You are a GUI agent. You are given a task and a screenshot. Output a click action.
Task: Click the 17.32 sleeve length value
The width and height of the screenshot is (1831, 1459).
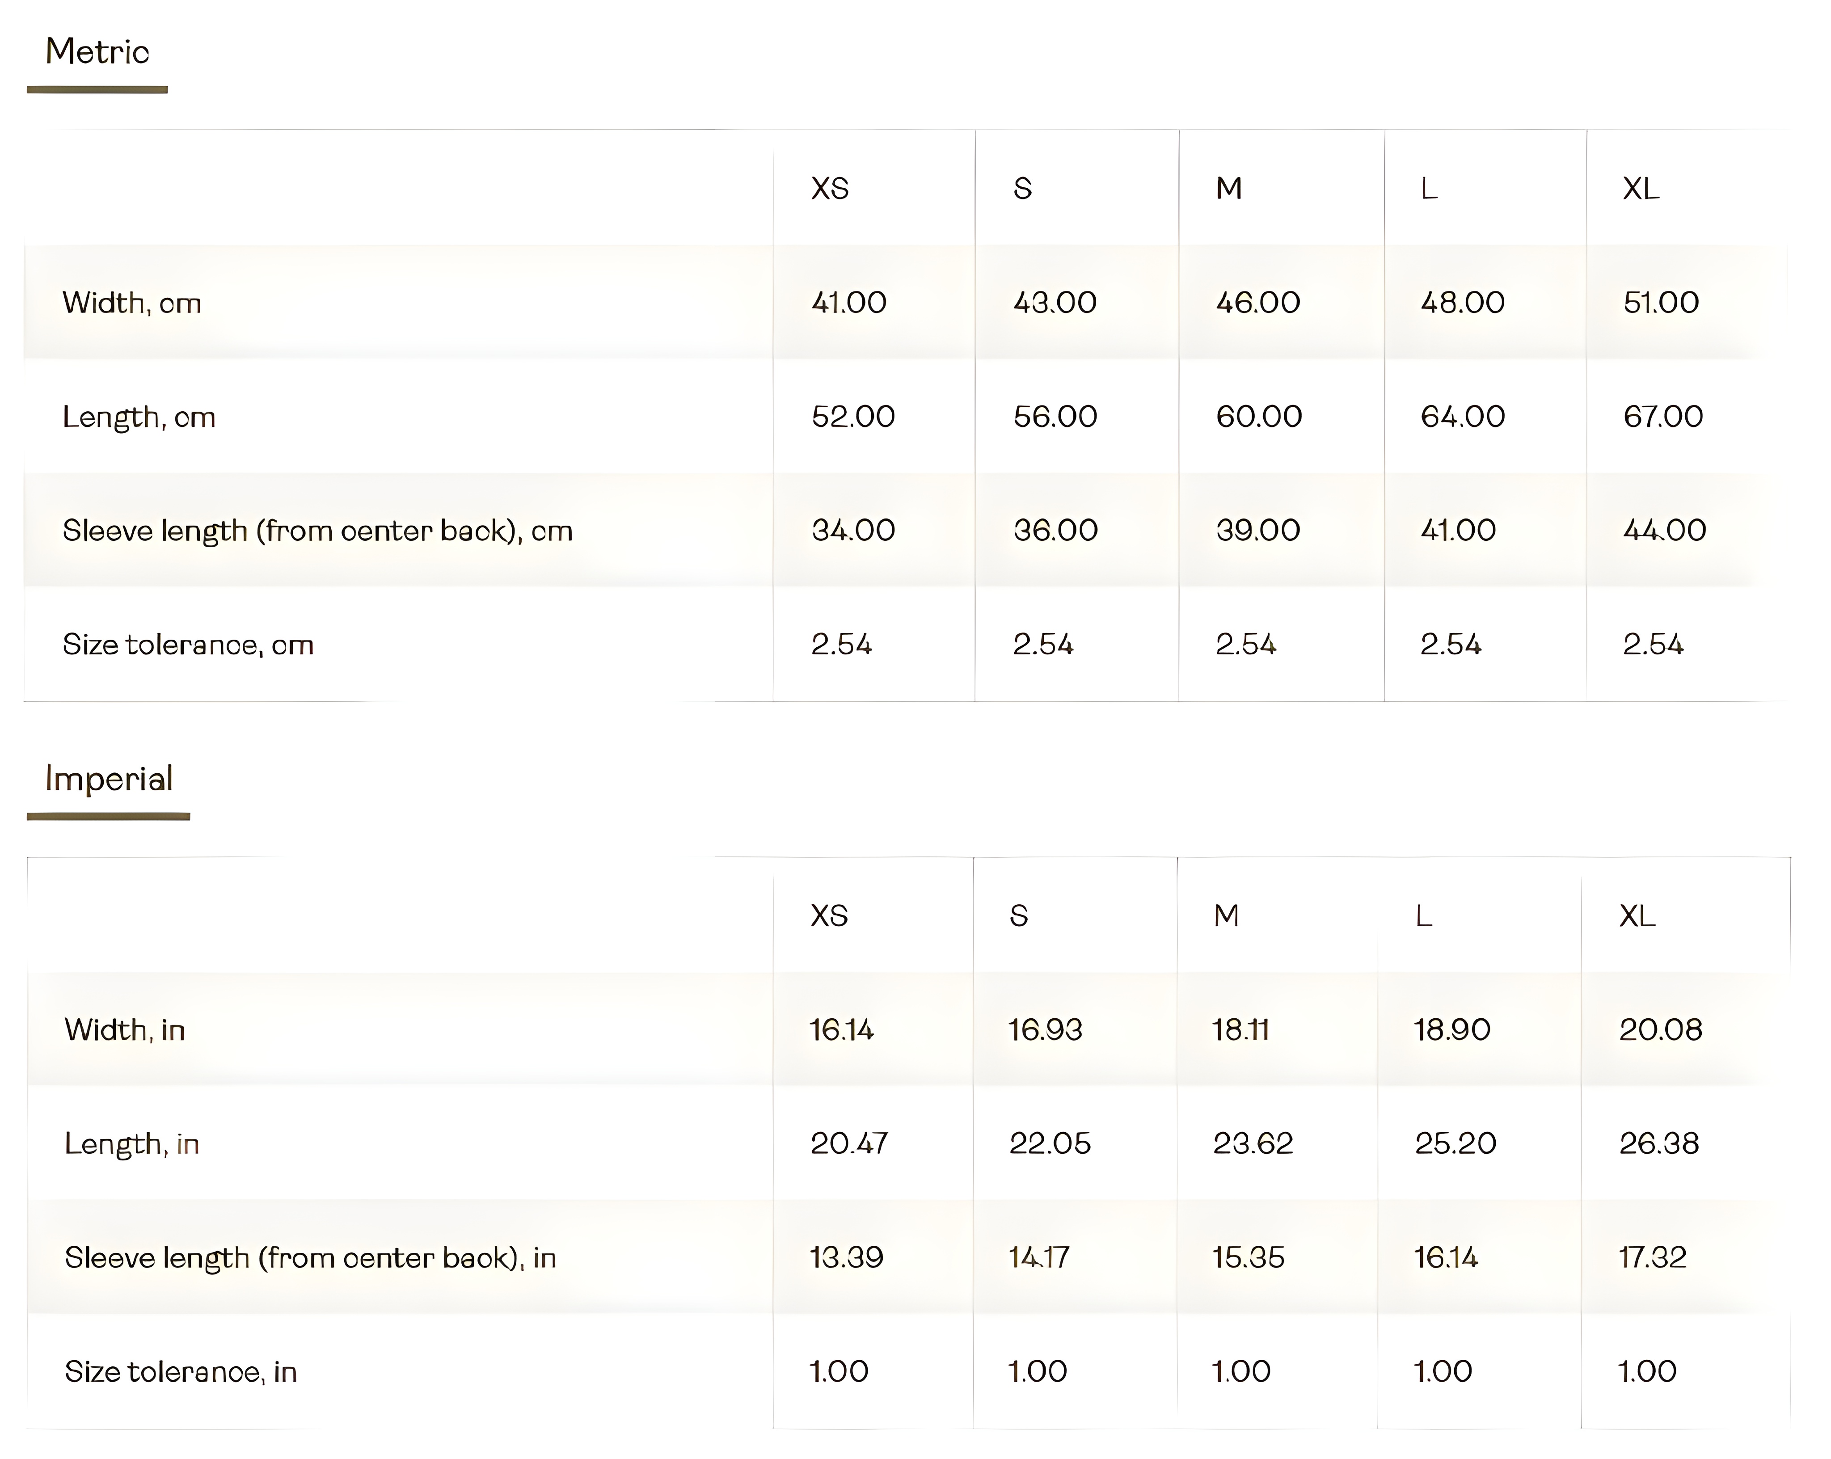point(1652,1257)
